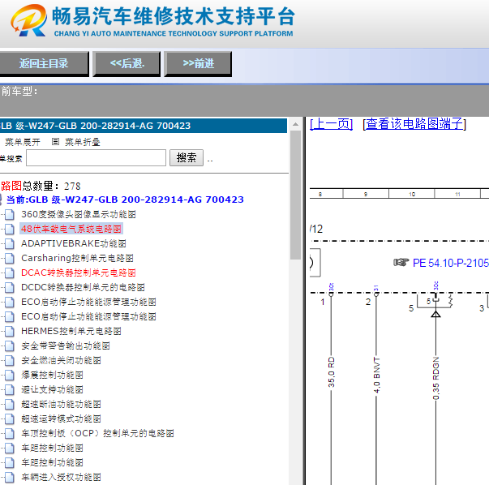Click document icon beside 超速运转模式功能图
489x485 pixels.
pyautogui.click(x=10, y=418)
